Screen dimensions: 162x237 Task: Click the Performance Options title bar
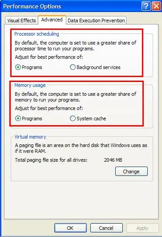[71, 6]
